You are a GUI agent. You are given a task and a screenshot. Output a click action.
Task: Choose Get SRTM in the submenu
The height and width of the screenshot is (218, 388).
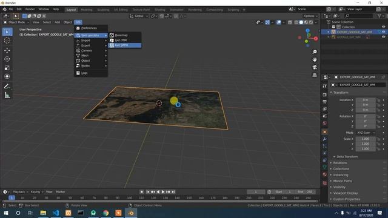coord(125,45)
